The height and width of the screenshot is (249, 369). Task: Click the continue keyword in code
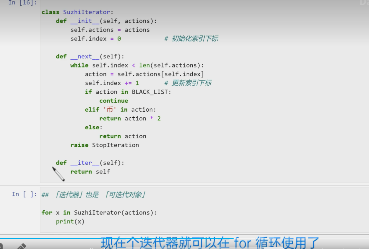pyautogui.click(x=114, y=101)
